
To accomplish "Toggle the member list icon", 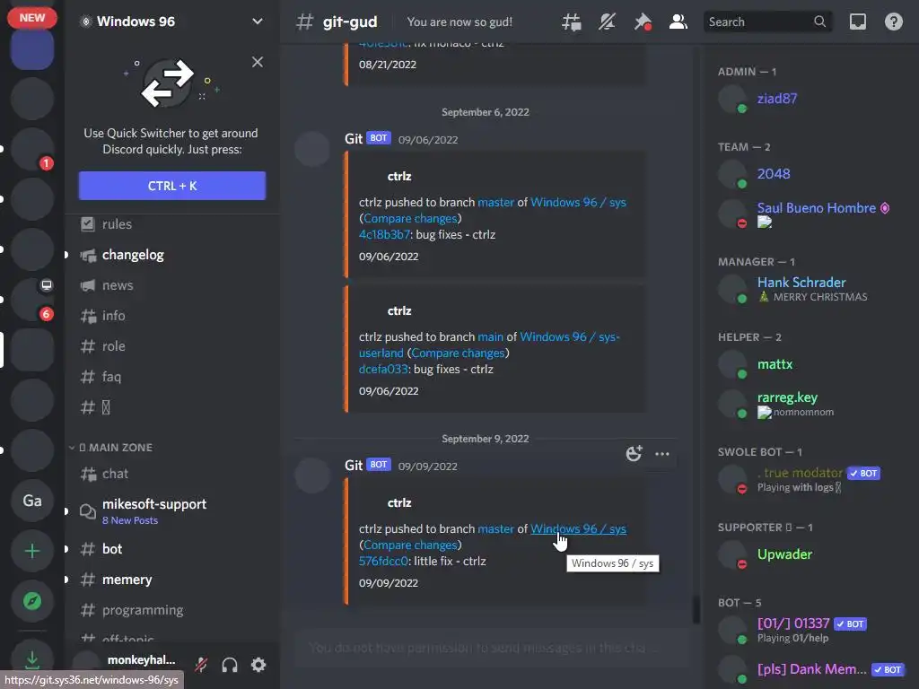I will [678, 22].
